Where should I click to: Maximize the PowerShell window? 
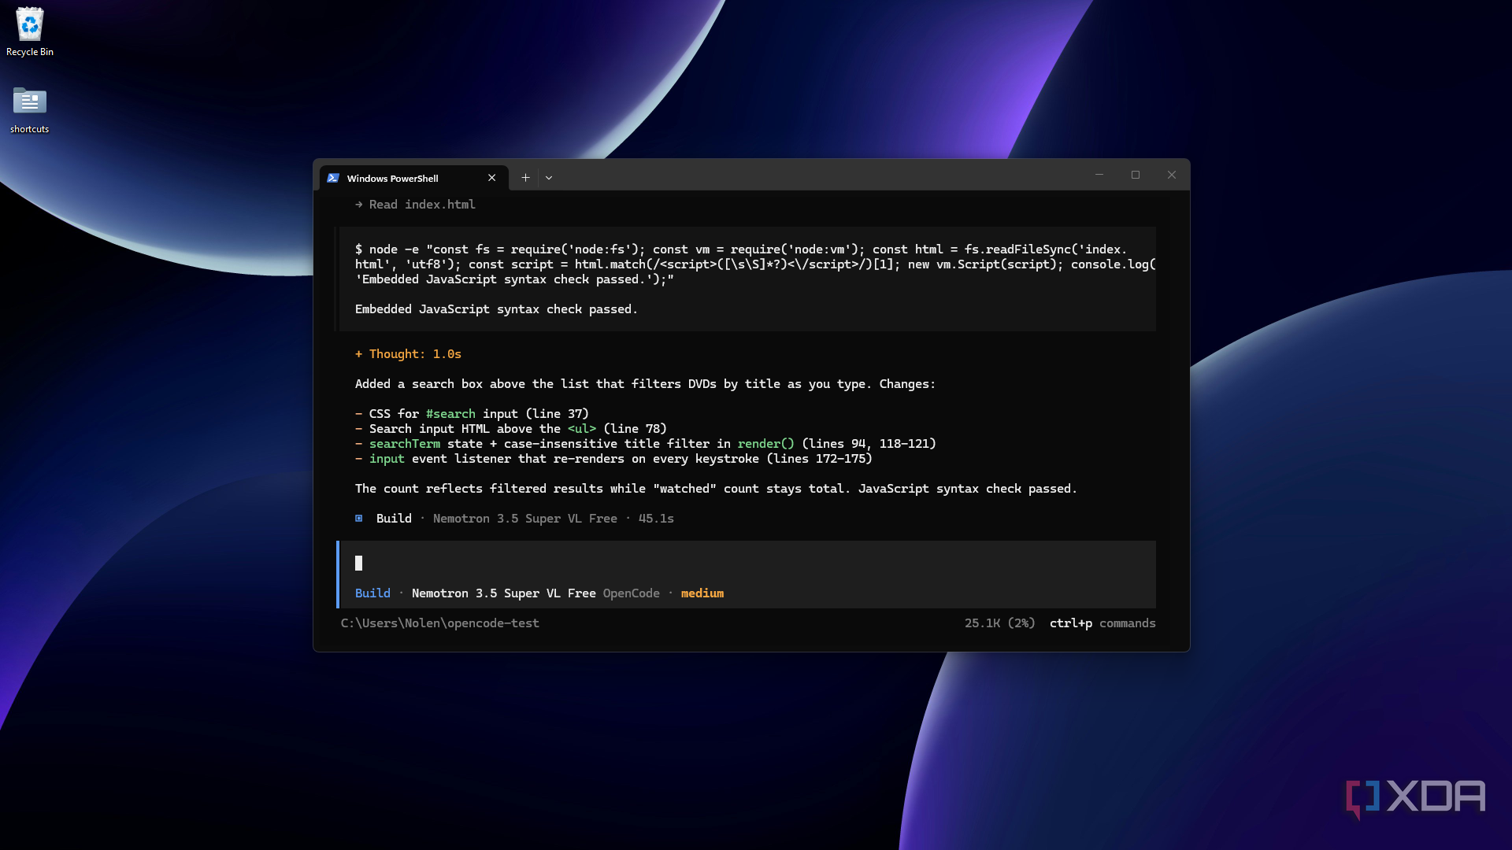point(1136,175)
